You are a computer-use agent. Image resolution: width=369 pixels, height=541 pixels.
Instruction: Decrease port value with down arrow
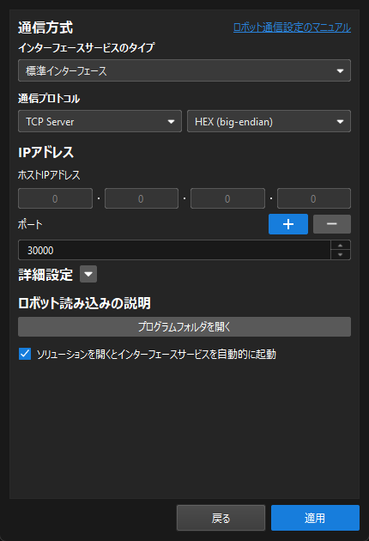pos(341,255)
